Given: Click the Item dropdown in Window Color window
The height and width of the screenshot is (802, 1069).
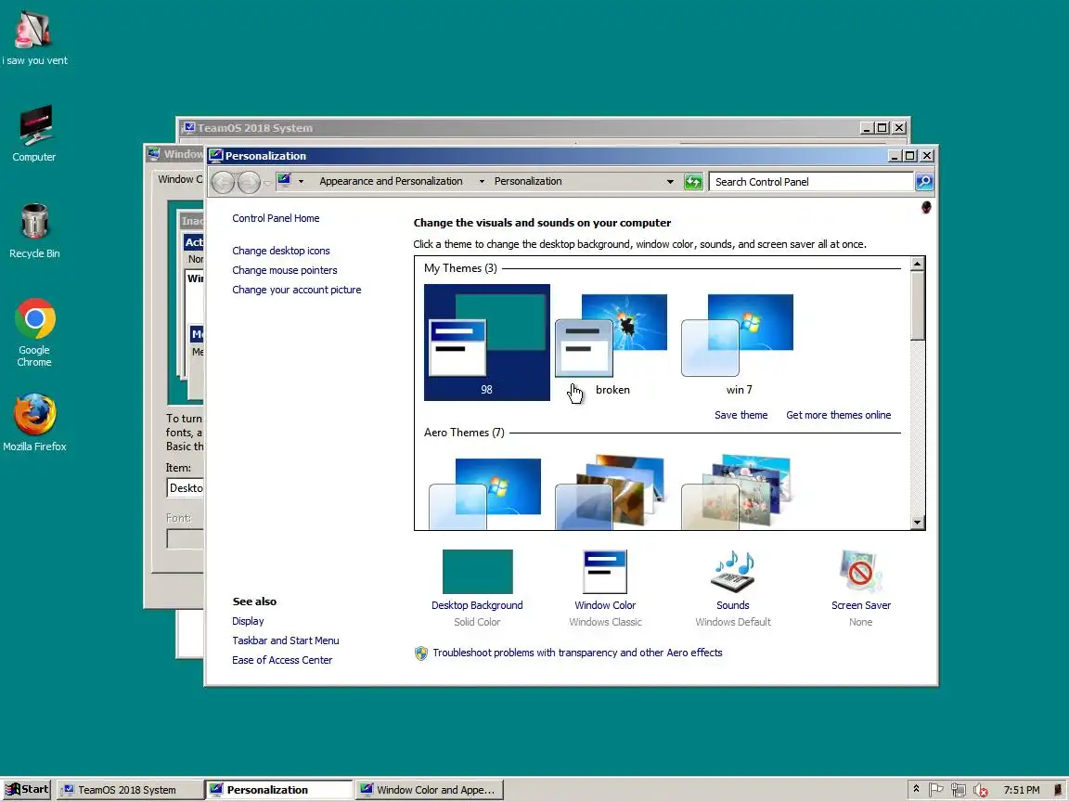Looking at the screenshot, I should (185, 487).
